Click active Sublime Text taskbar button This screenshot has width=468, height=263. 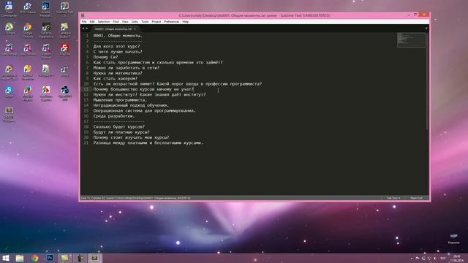(x=94, y=258)
